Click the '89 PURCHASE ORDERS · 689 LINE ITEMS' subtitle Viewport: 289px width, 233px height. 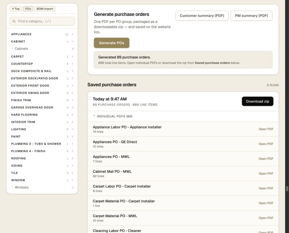(x=125, y=105)
